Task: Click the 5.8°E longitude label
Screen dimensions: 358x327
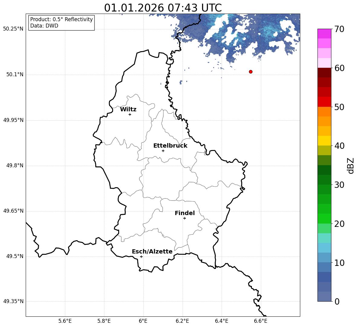Action: point(104,321)
